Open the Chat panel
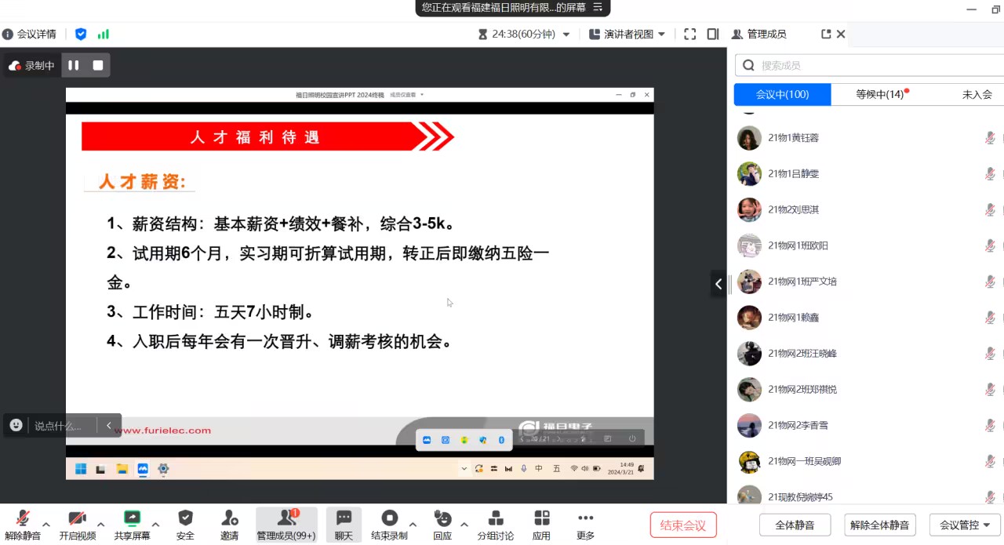This screenshot has width=1004, height=545. (x=344, y=519)
